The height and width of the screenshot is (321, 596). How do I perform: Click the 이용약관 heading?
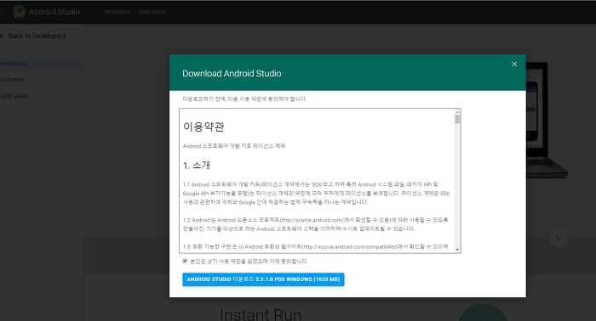tap(203, 127)
